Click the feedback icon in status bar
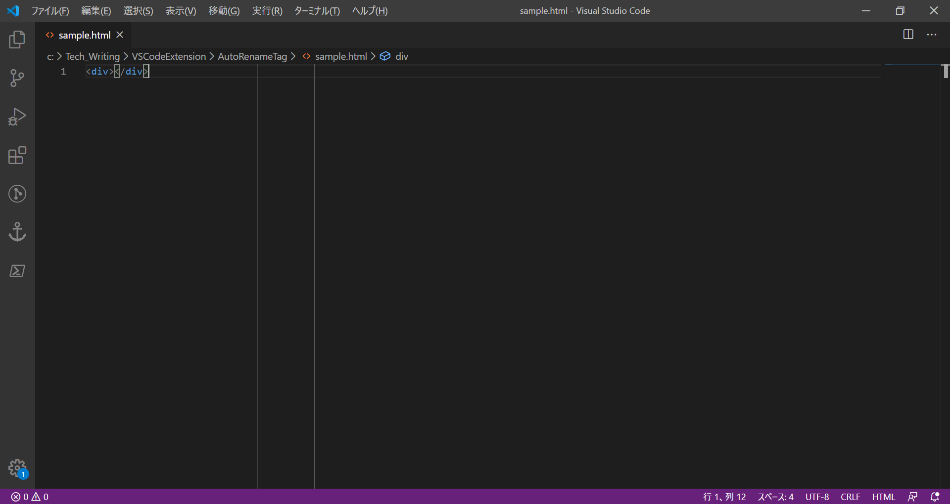950x504 pixels. click(912, 497)
